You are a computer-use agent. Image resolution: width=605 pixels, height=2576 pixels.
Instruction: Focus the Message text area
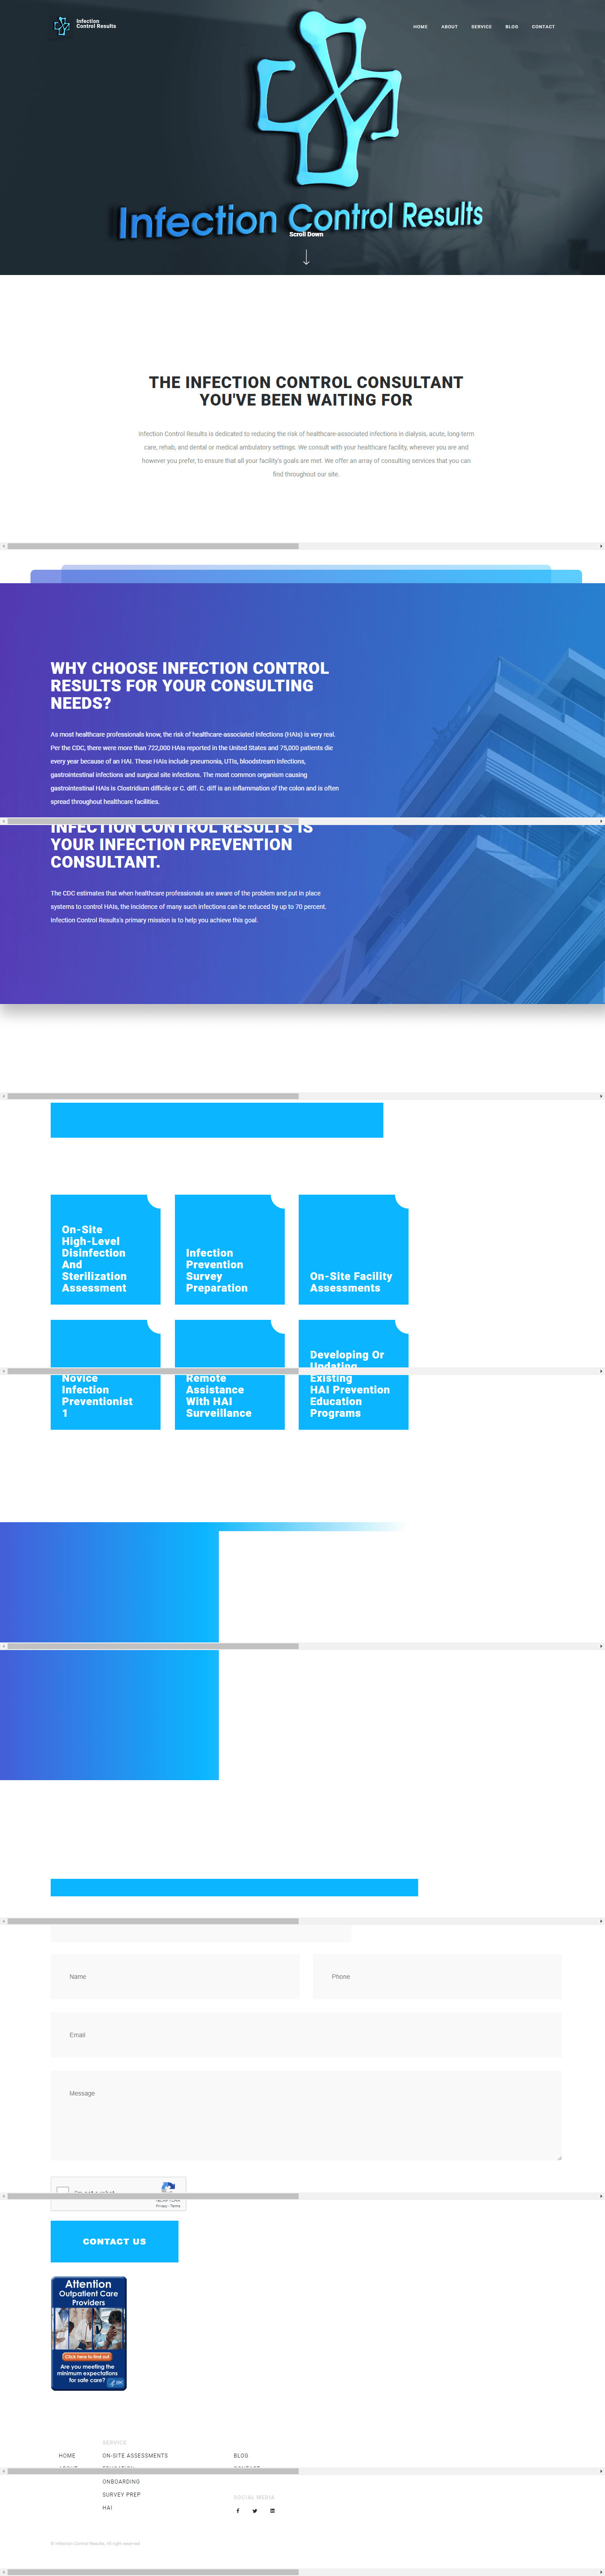(x=306, y=2115)
